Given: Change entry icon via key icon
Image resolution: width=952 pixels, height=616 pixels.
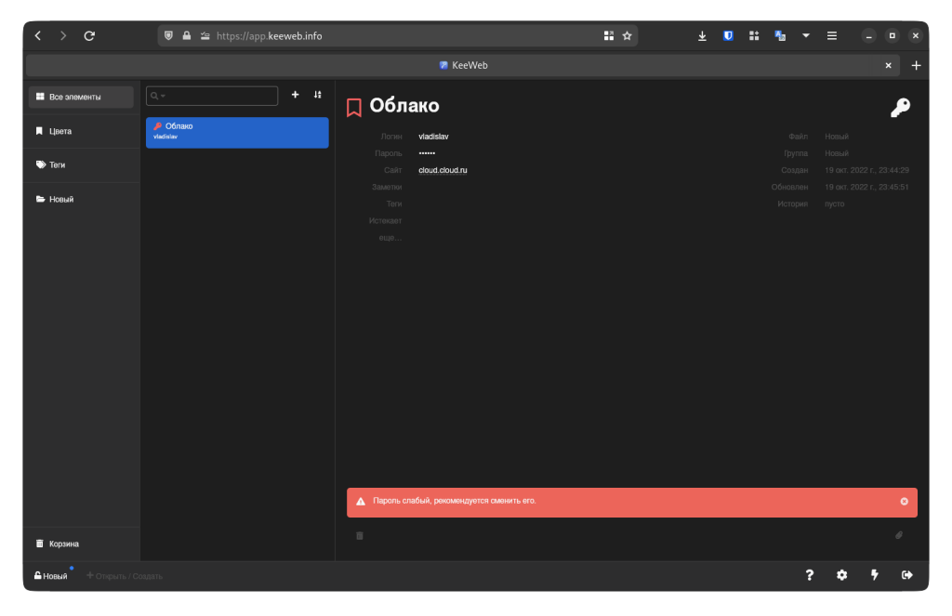Looking at the screenshot, I should (x=900, y=108).
